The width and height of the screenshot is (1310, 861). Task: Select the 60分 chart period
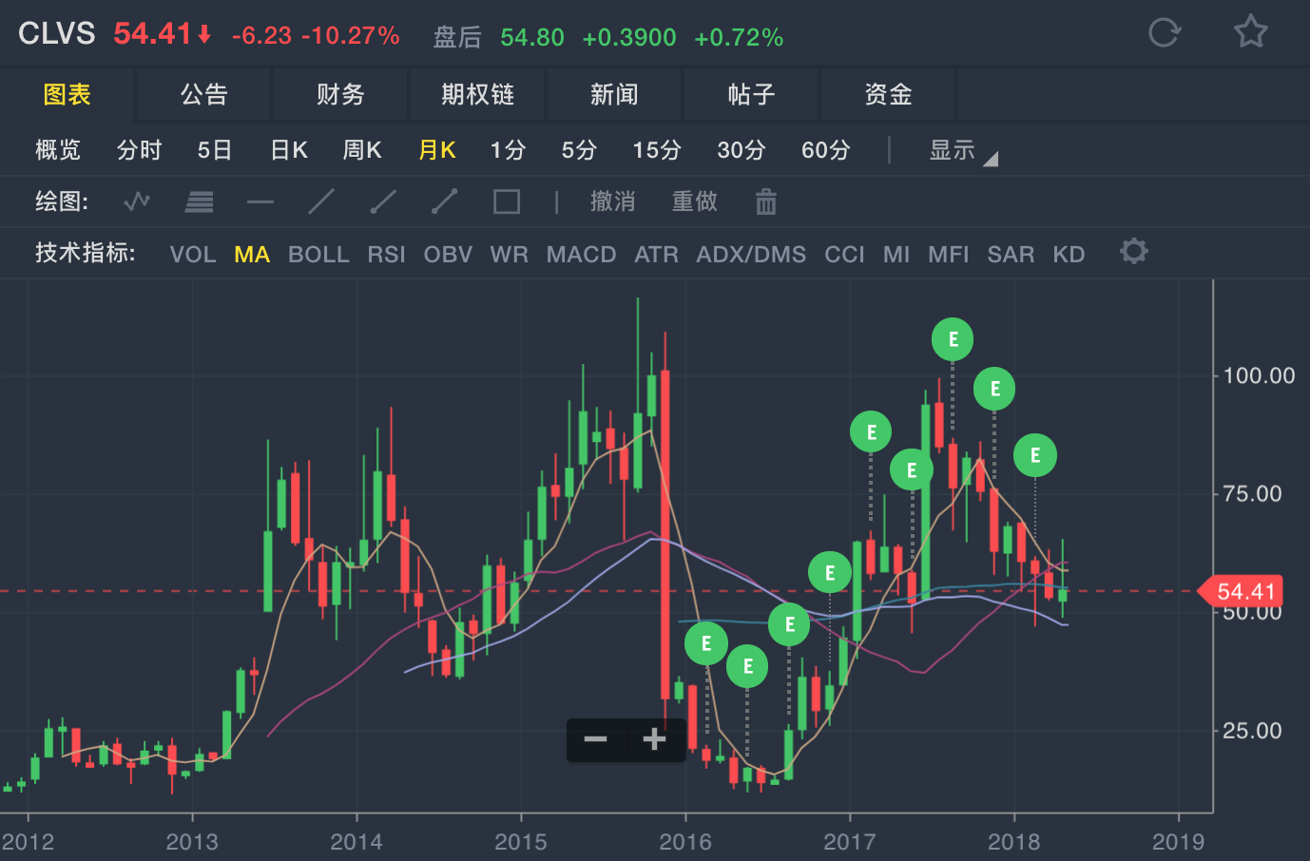tap(825, 150)
